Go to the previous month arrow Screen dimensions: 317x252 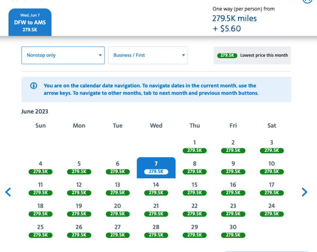click(8, 192)
